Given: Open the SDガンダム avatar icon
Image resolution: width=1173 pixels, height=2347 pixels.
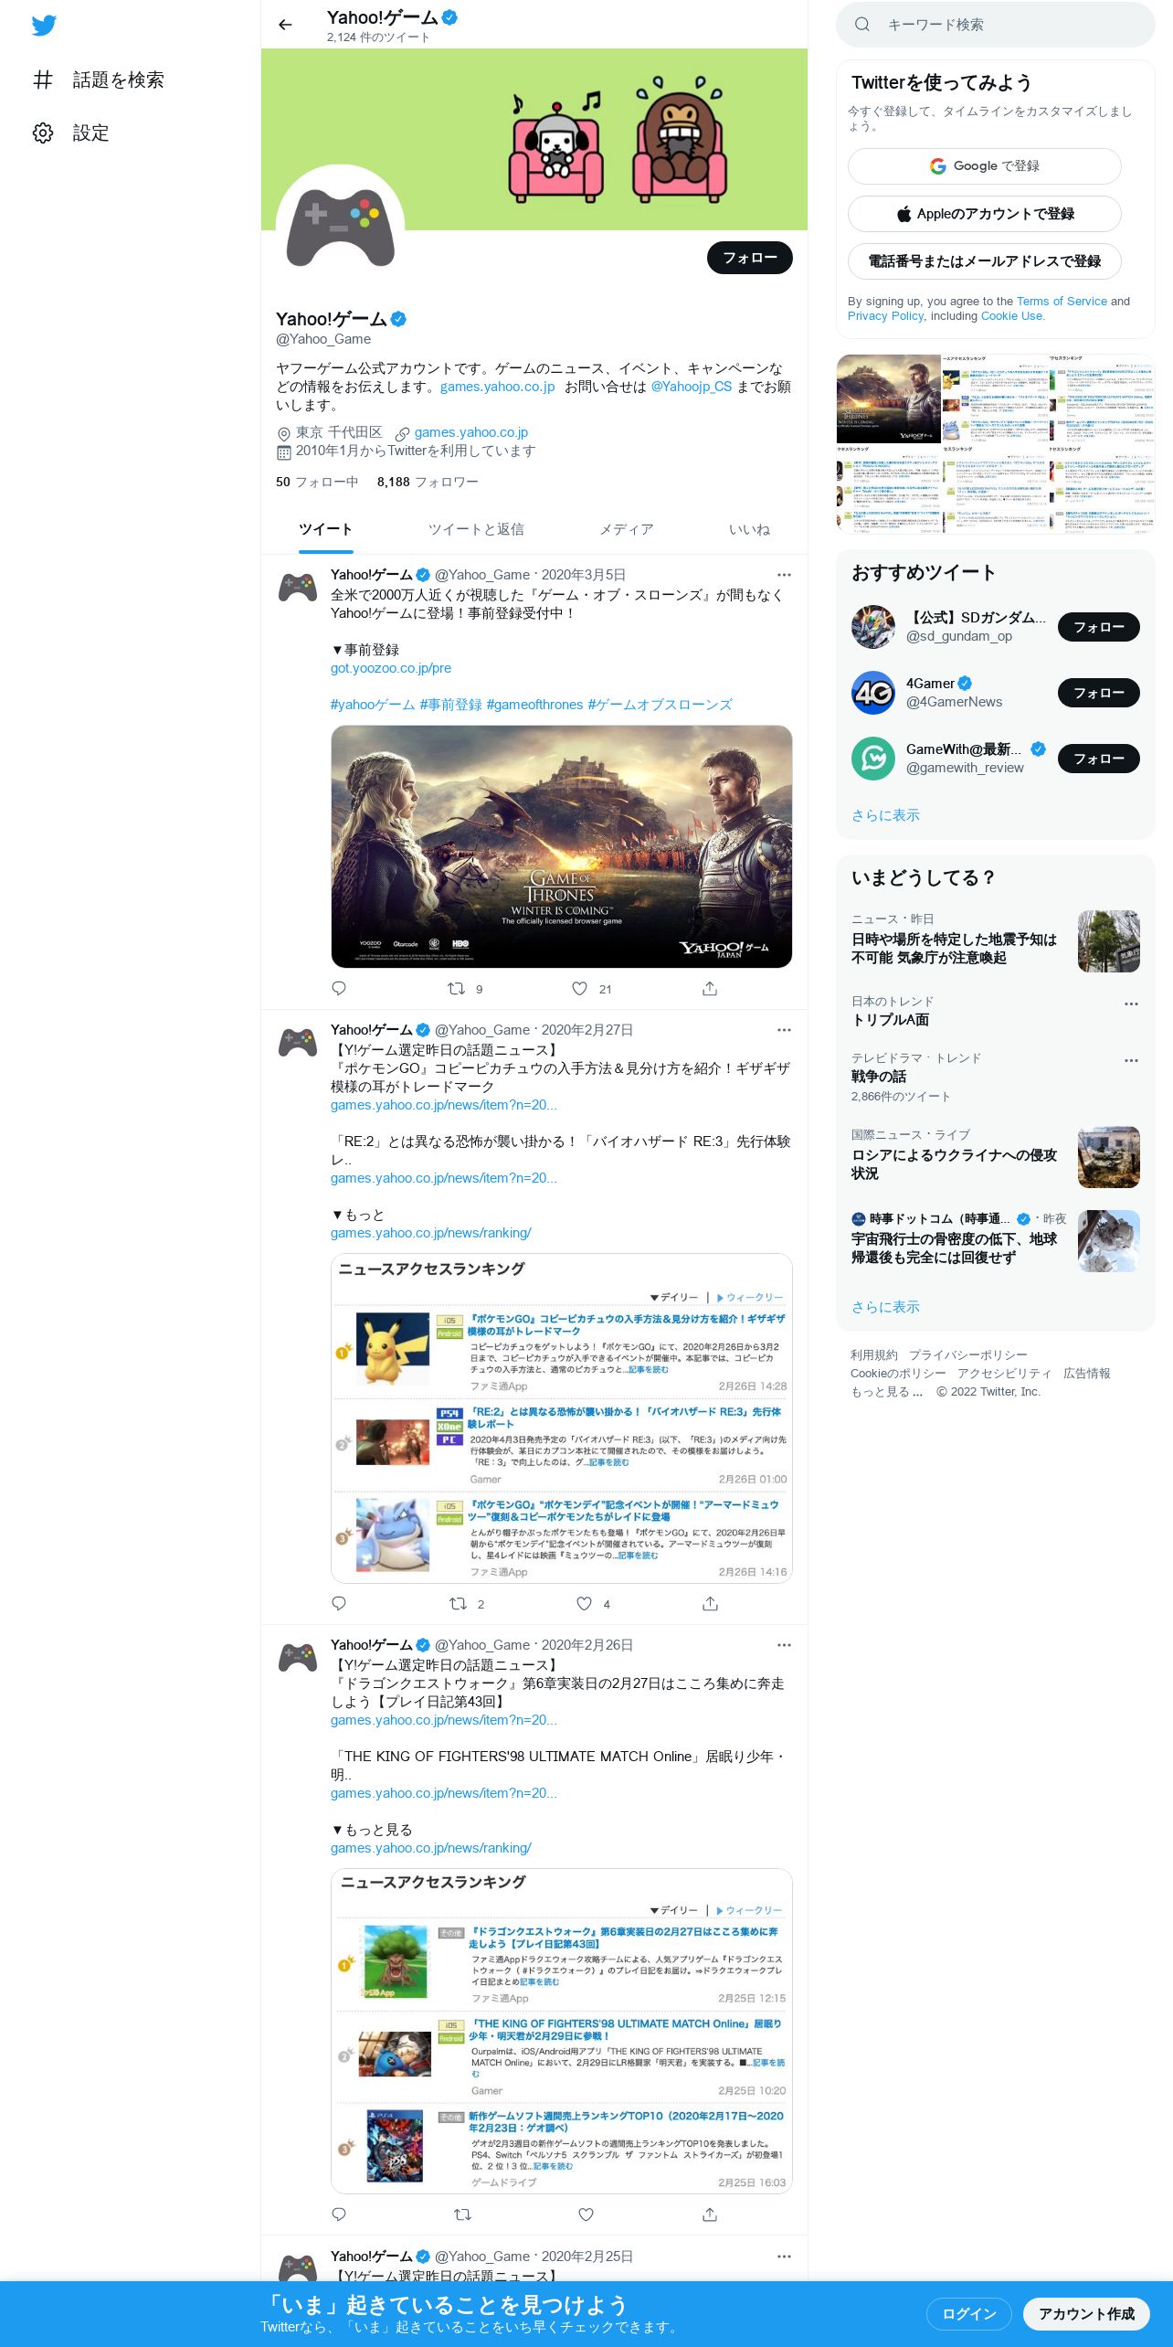Looking at the screenshot, I should tap(873, 627).
